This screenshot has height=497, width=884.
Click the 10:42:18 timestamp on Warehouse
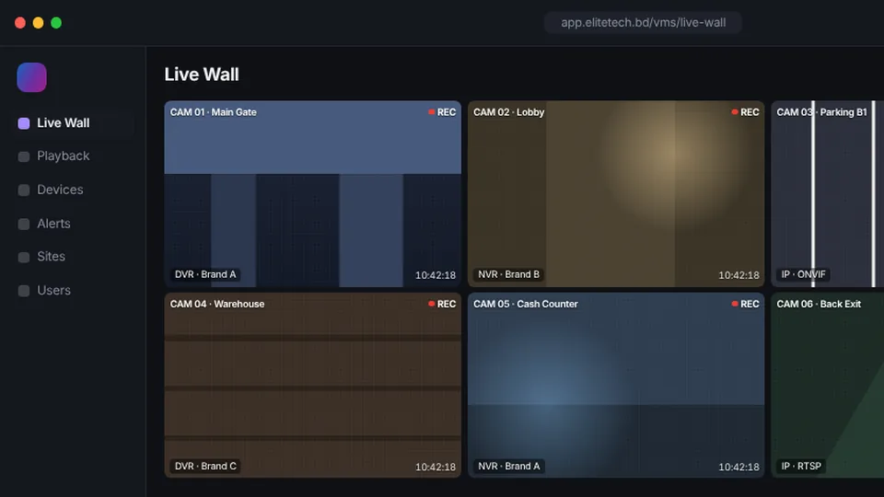(x=436, y=467)
